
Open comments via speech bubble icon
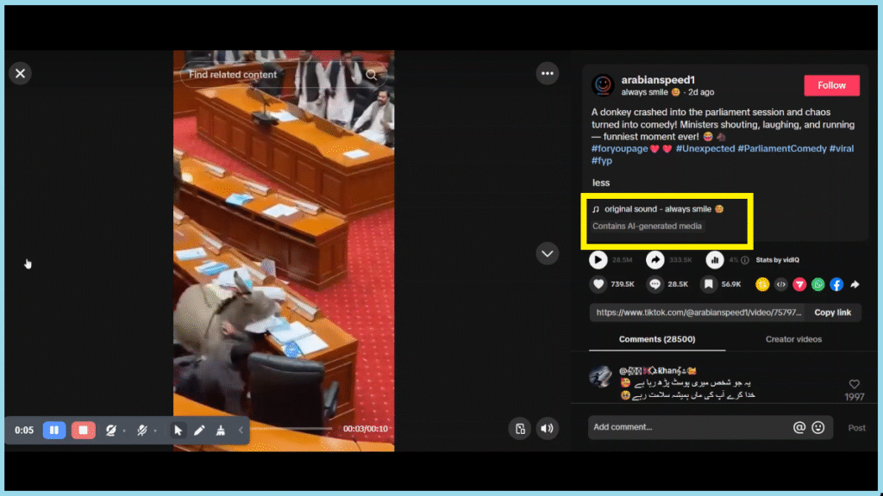(x=654, y=284)
